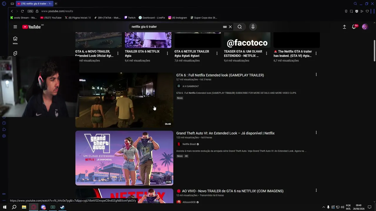376x211 pixels.
Task: Open Steam from the taskbar
Action: click(62, 207)
